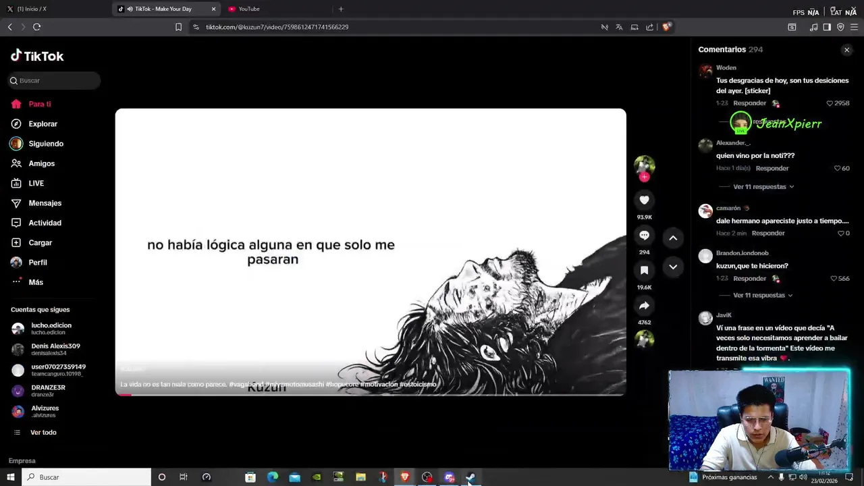This screenshot has height=486, width=864.
Task: Share the video with the arrow icon
Action: click(x=644, y=306)
